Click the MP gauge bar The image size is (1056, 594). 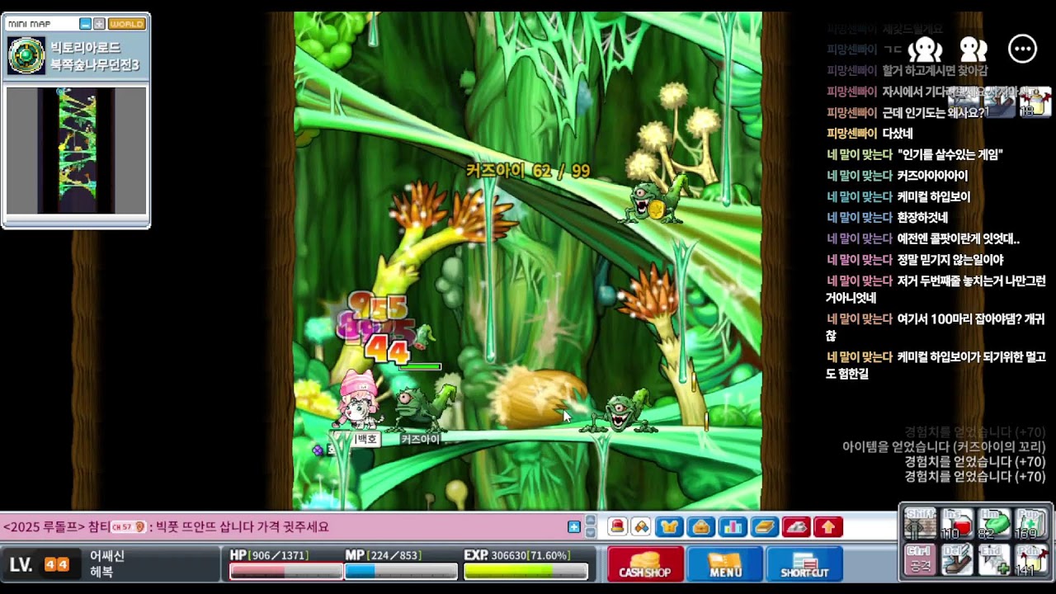pos(400,571)
